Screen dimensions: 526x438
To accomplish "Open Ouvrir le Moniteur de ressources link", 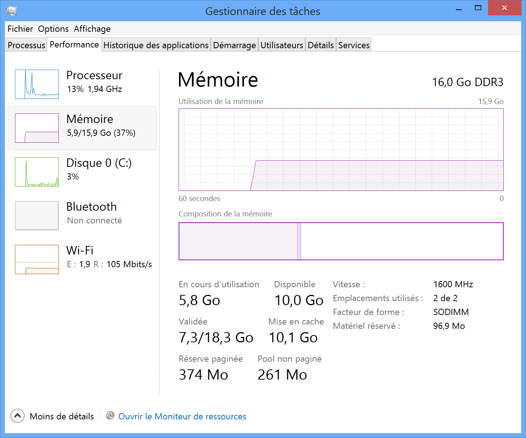I will tap(182, 416).
